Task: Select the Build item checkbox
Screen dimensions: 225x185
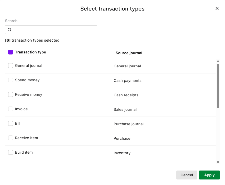Action: click(x=11, y=152)
